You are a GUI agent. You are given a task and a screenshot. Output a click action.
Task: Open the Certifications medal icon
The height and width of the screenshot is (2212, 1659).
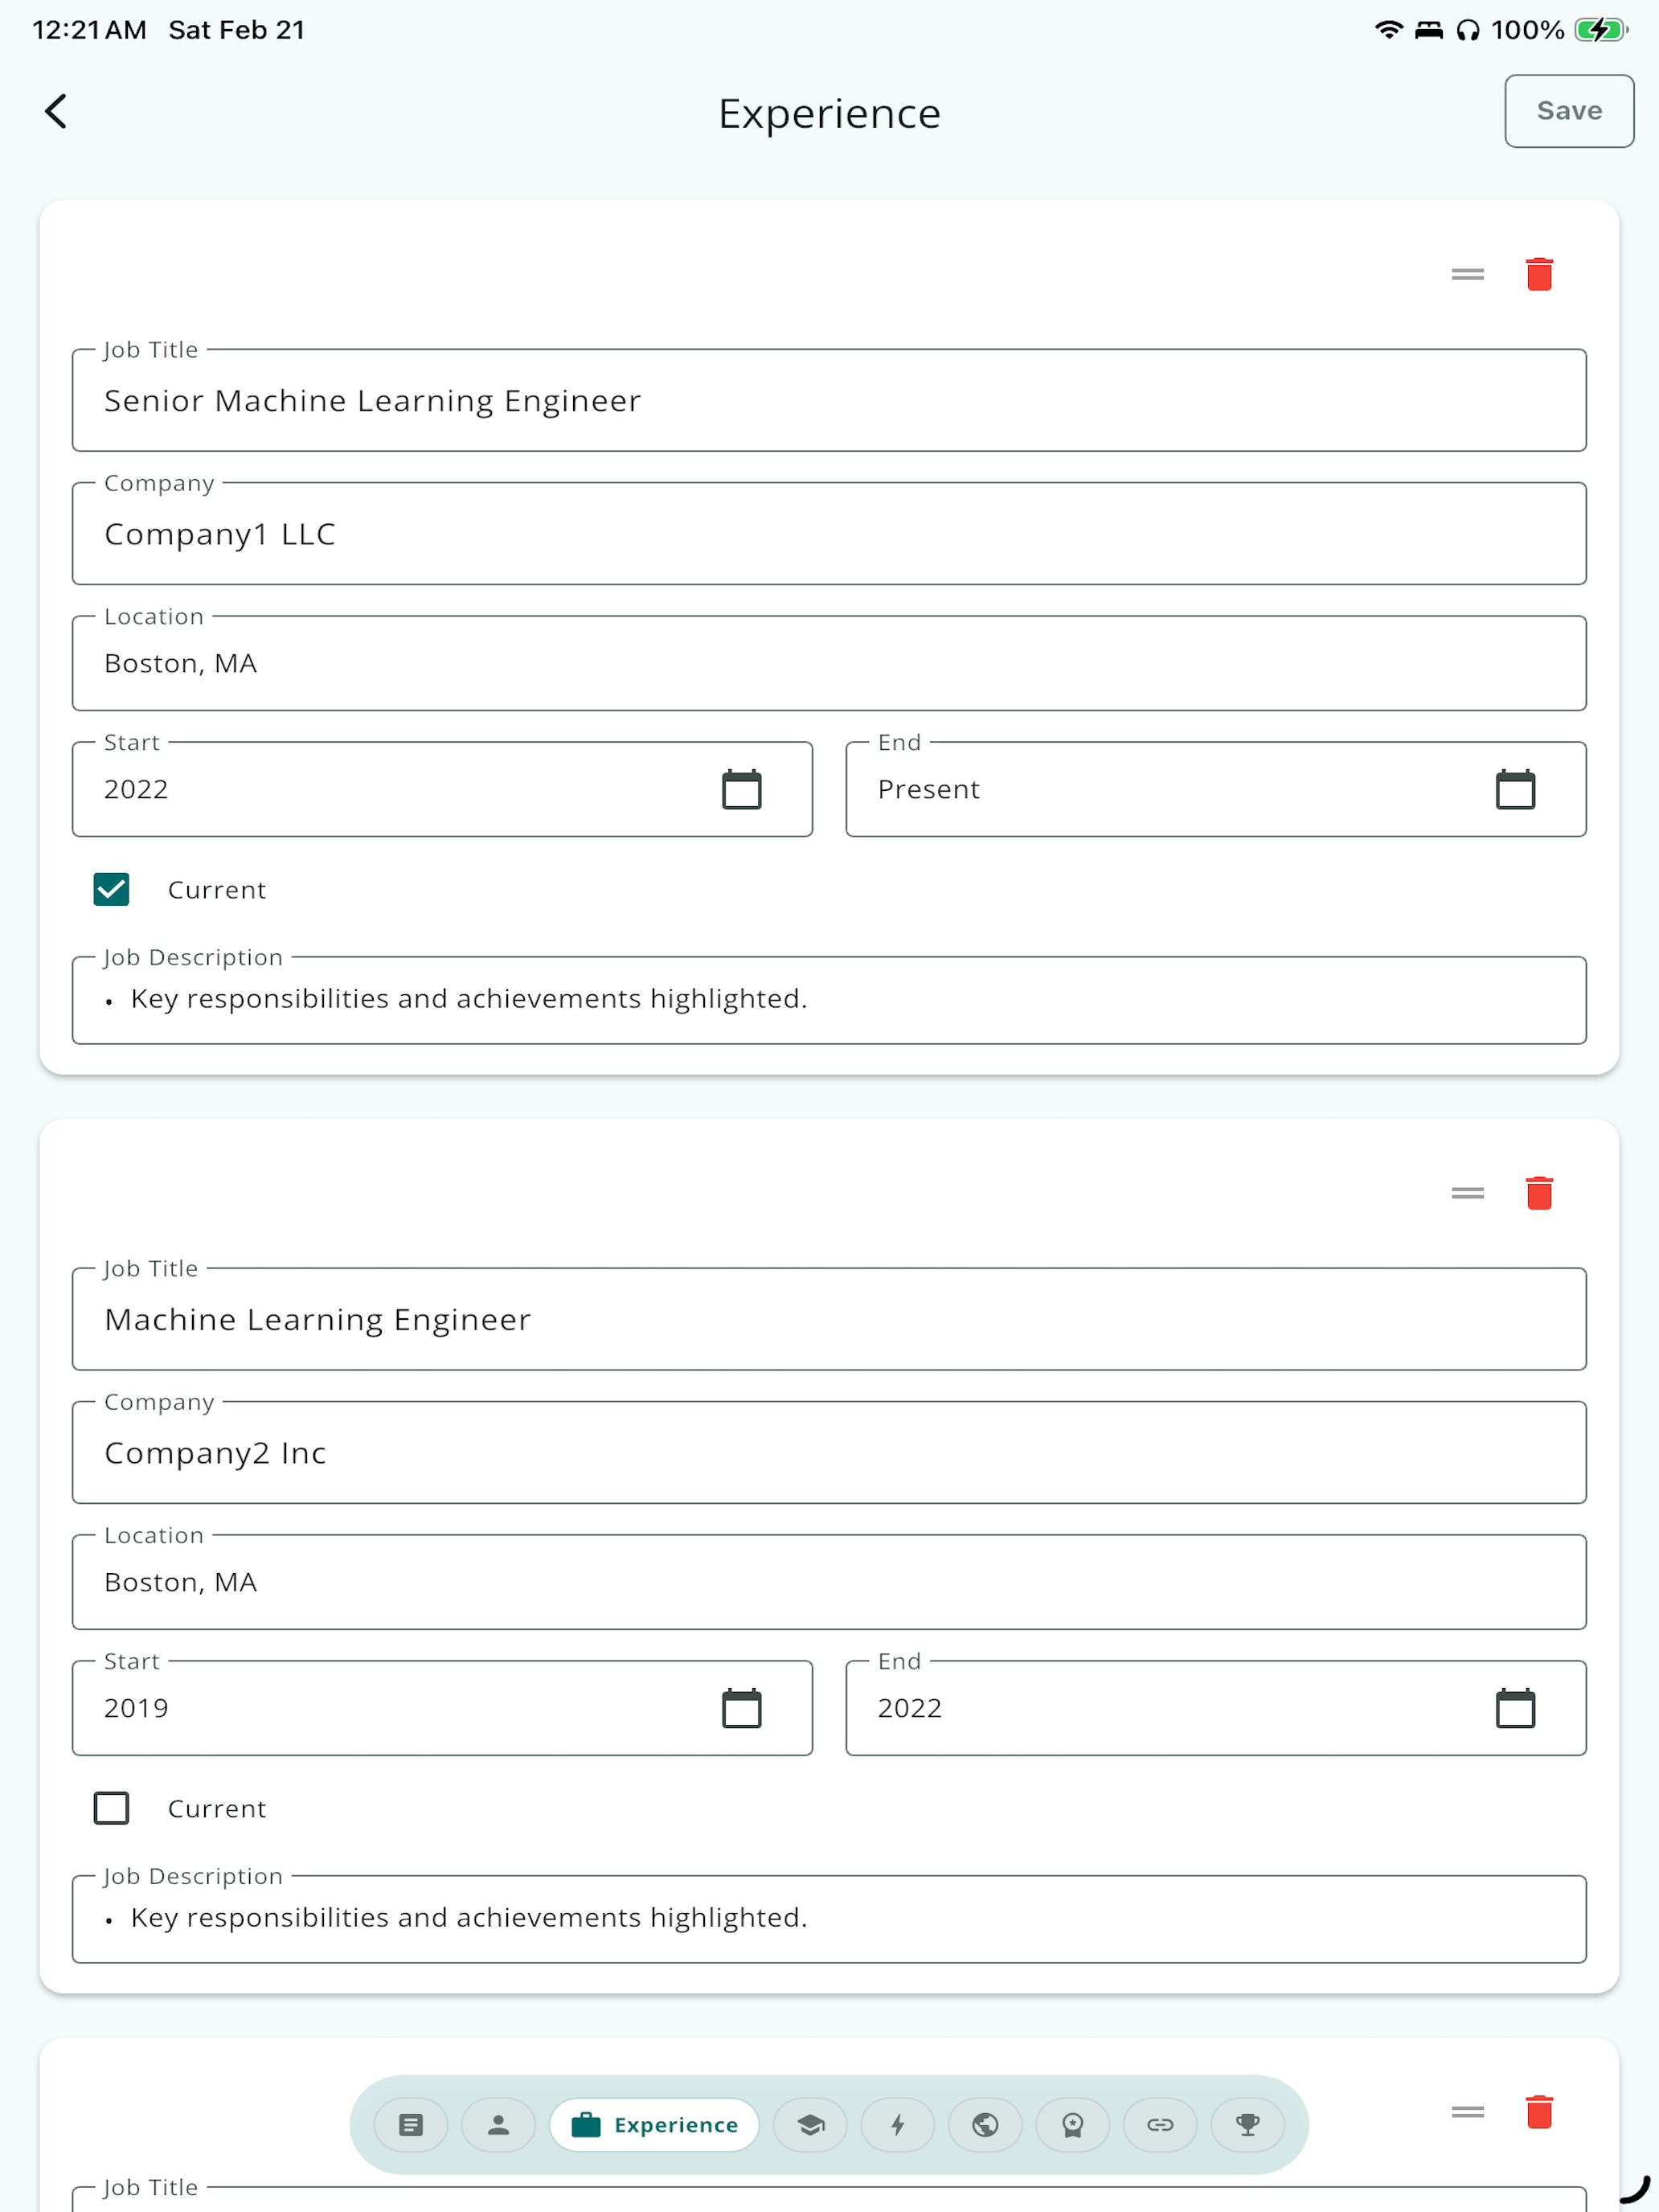pos(1072,2125)
